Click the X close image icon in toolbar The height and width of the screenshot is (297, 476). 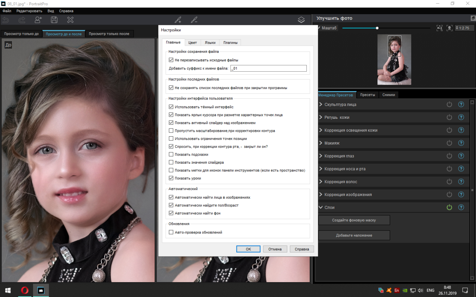tap(70, 20)
